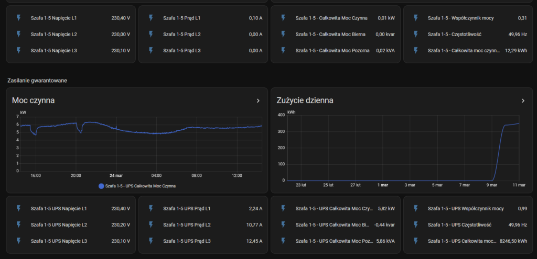Click lightning icon beside UPS Napięcie L3
537x259 pixels.
click(19, 241)
